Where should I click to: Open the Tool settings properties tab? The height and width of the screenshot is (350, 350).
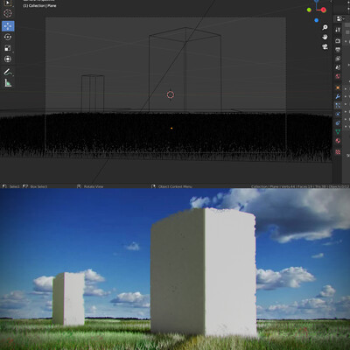pyautogui.click(x=338, y=30)
